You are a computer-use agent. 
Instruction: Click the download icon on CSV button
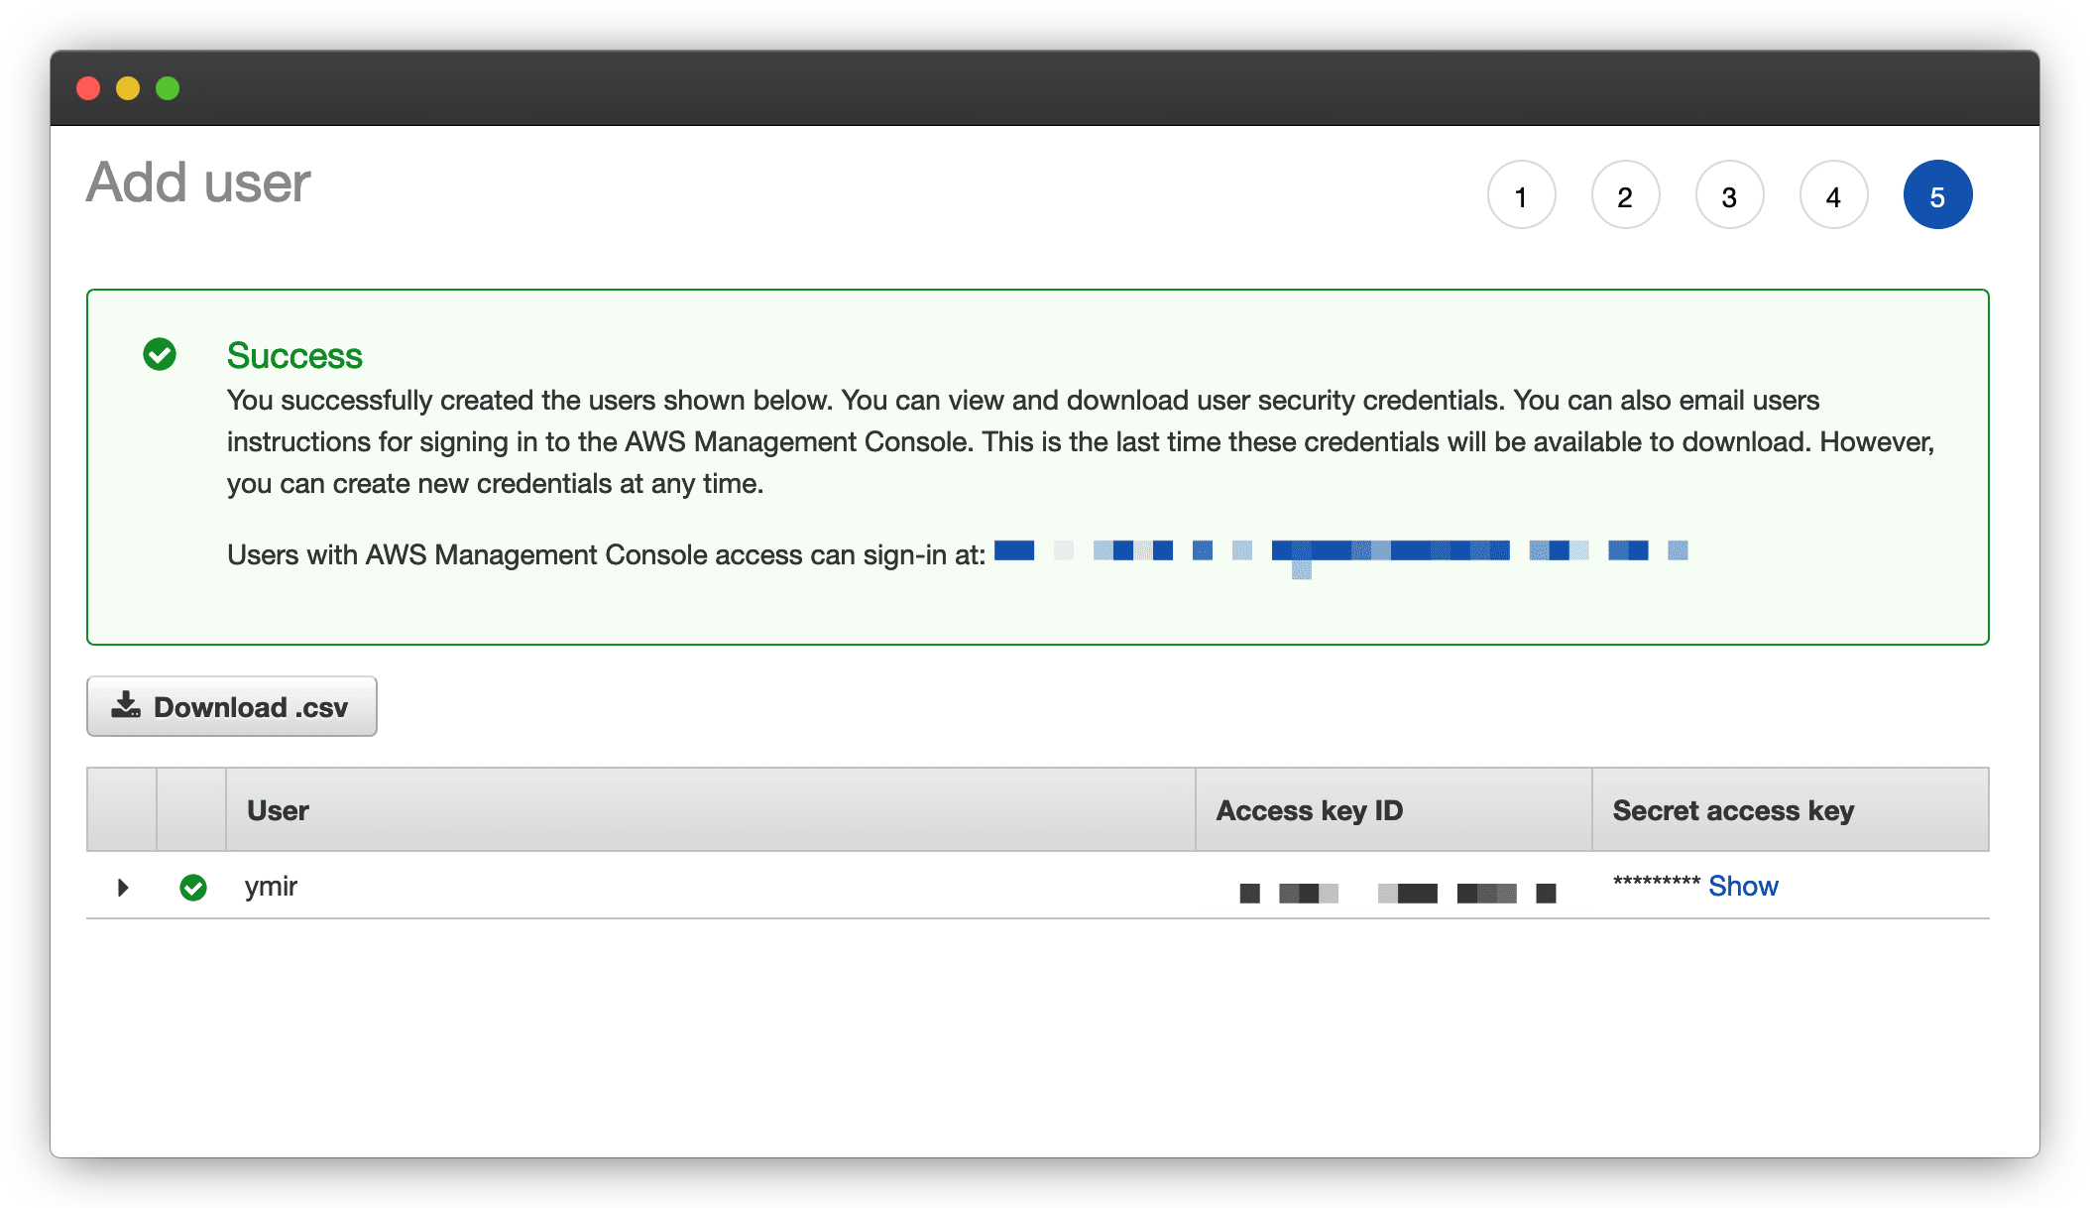125,706
